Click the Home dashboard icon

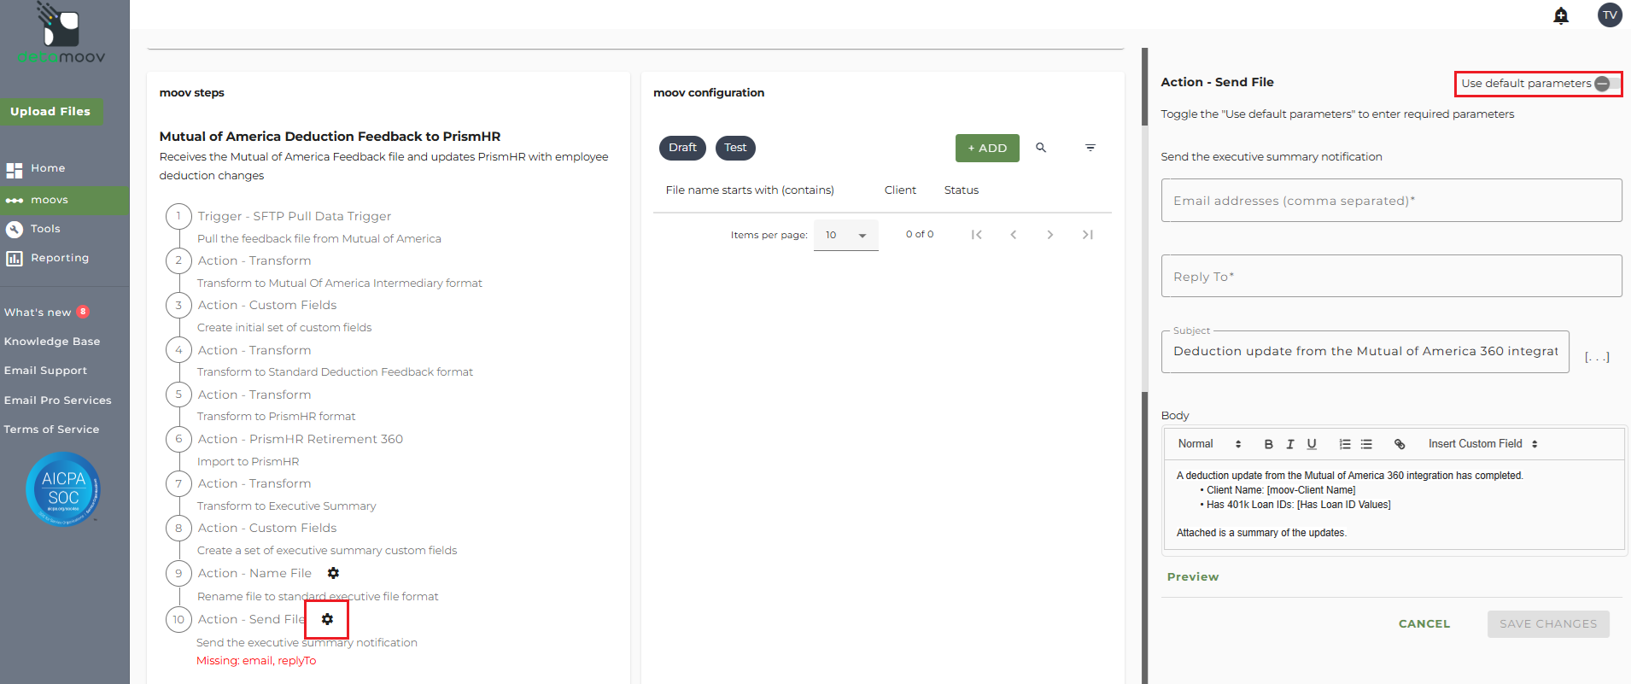coord(15,169)
